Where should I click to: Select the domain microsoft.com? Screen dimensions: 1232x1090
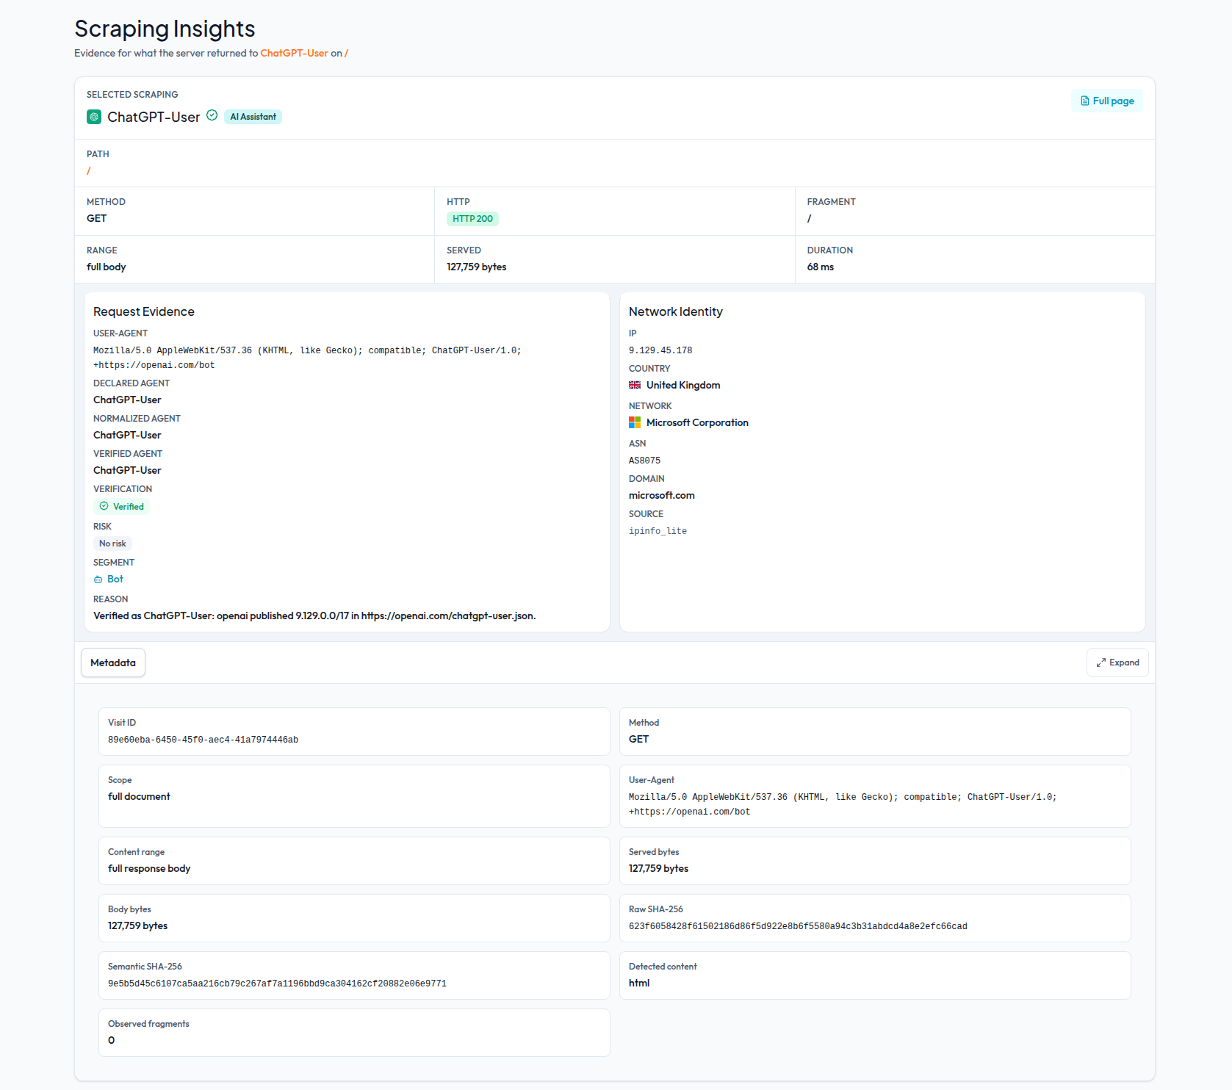(661, 495)
